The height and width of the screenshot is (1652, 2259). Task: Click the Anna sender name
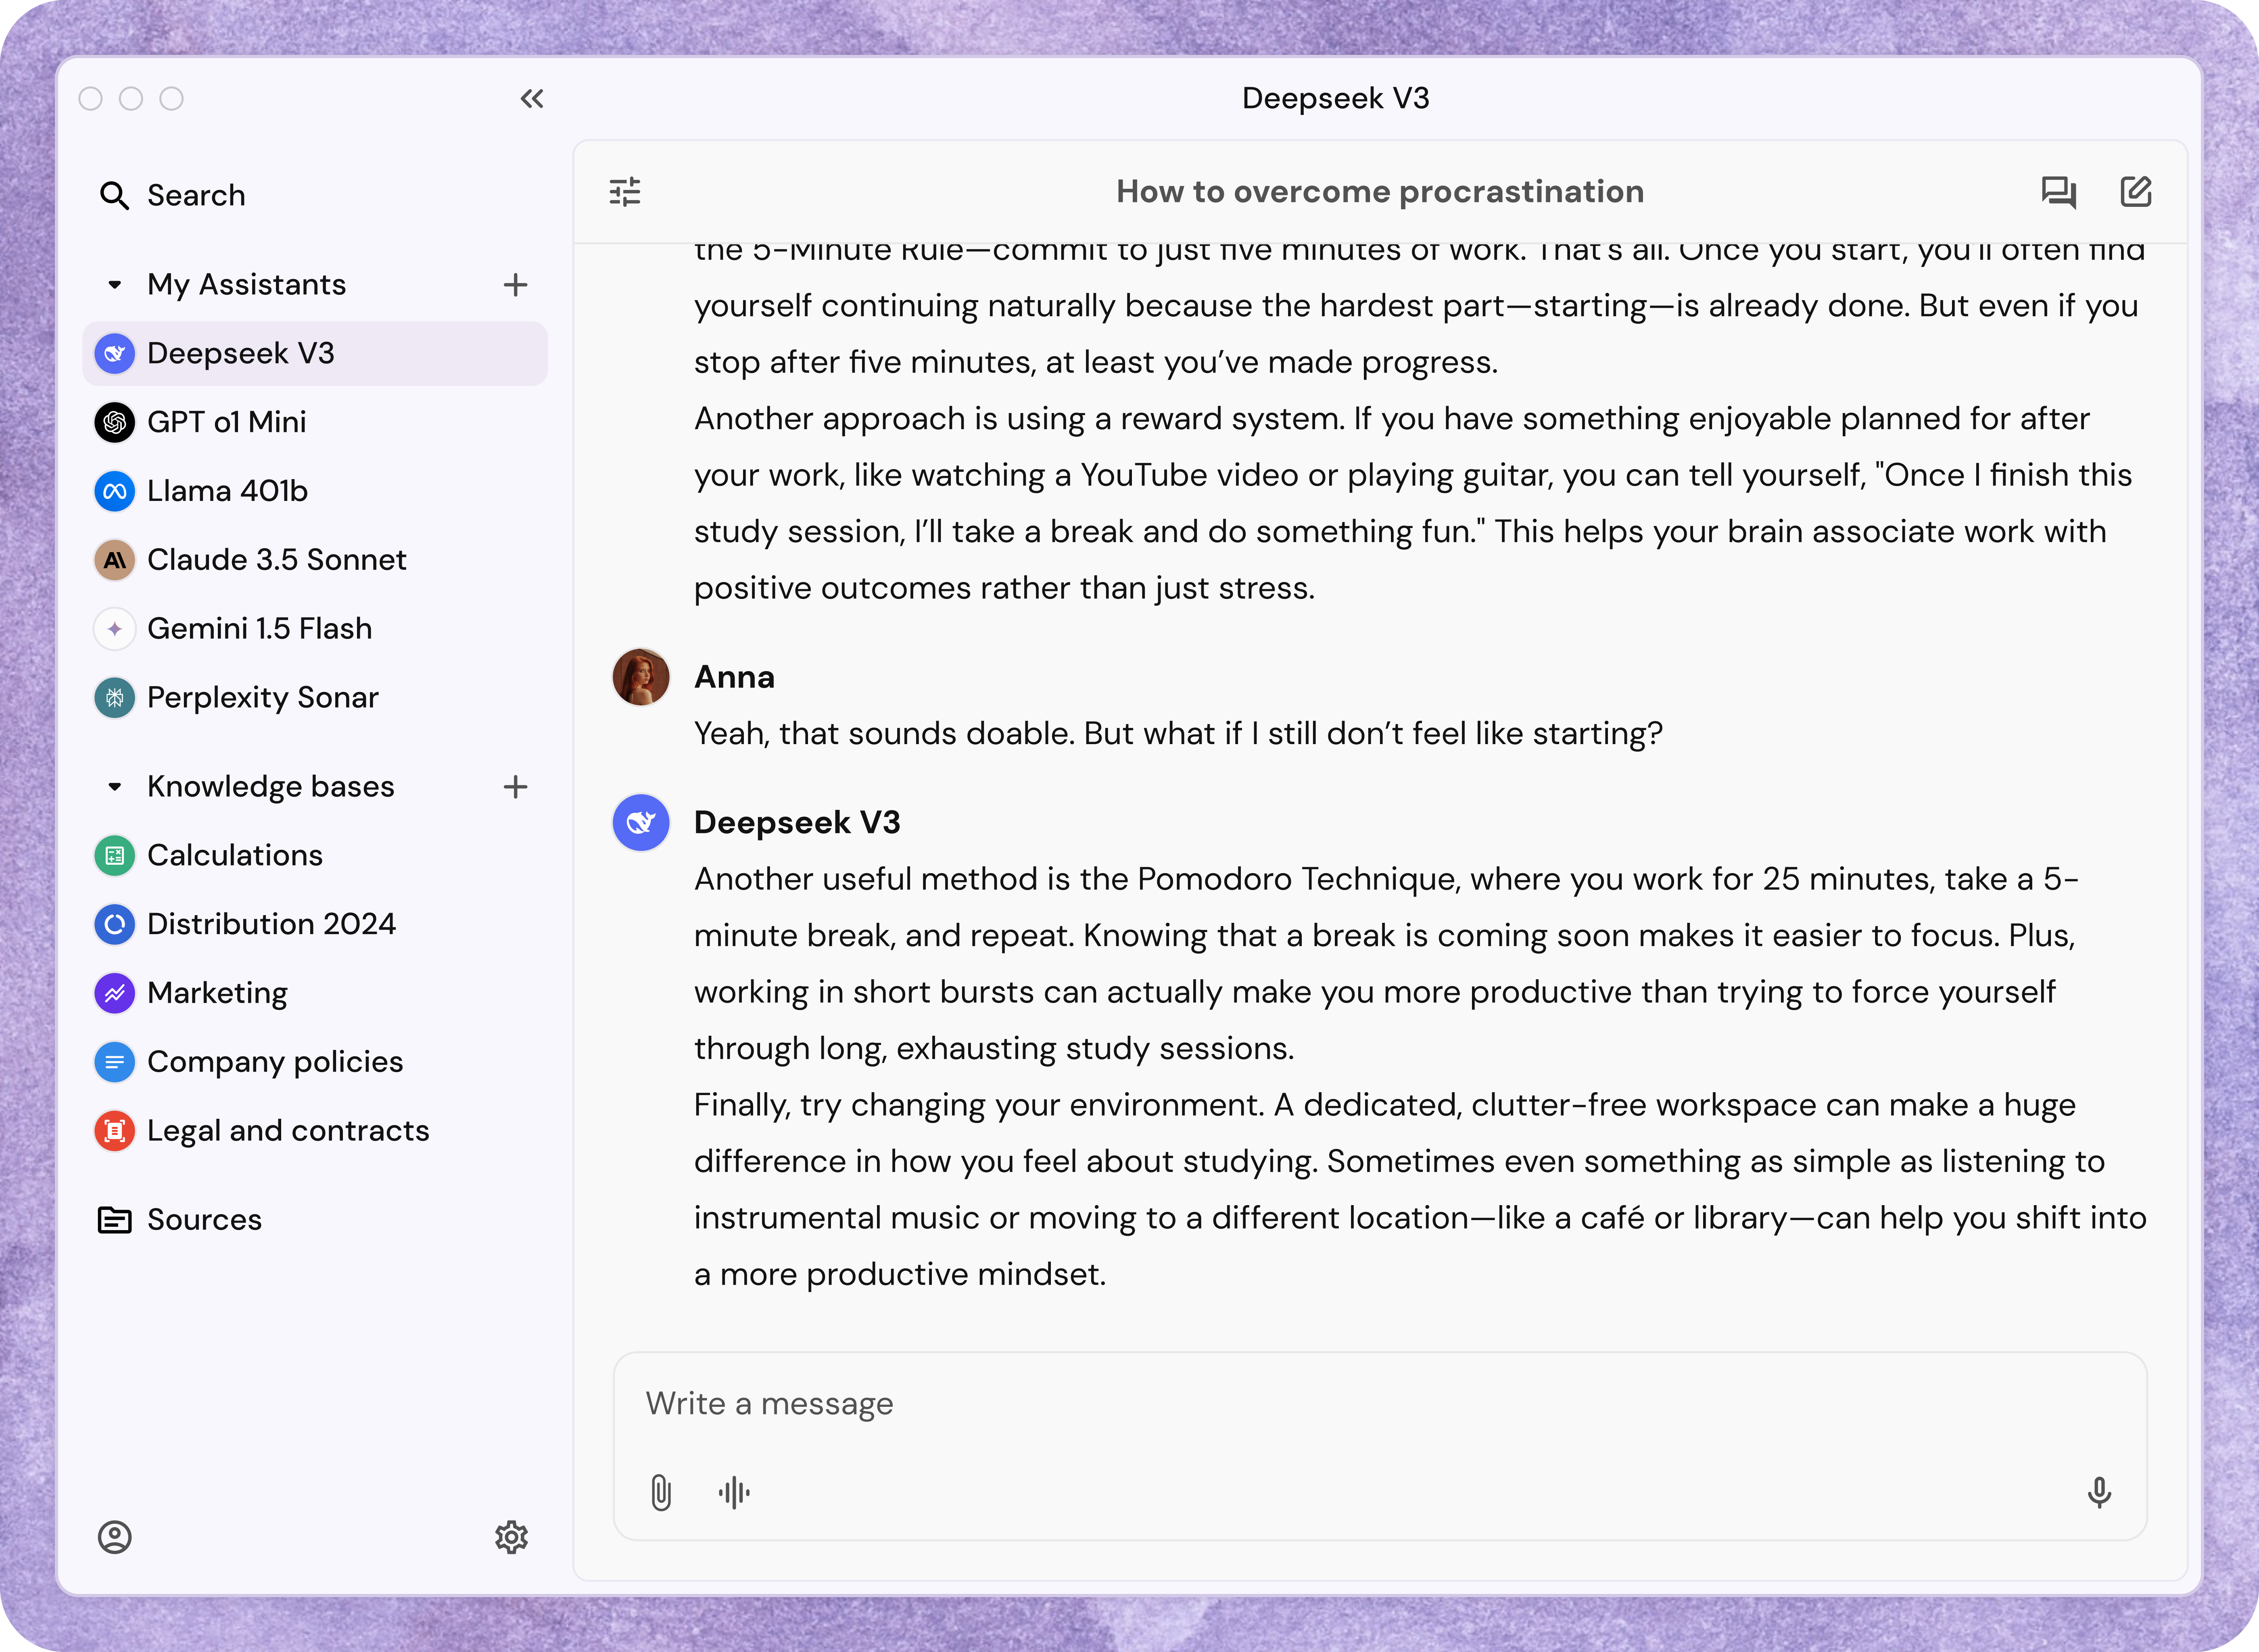(x=734, y=678)
